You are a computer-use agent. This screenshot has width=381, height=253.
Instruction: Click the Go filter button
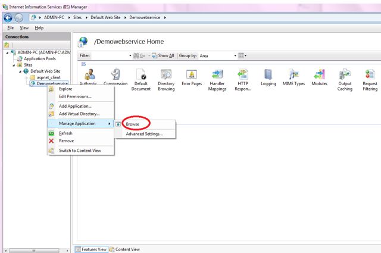[139, 55]
